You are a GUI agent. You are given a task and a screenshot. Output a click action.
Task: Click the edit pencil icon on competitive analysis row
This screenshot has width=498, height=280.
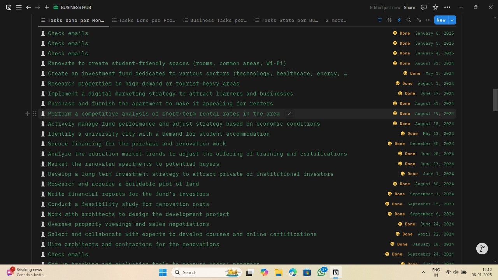tap(289, 114)
